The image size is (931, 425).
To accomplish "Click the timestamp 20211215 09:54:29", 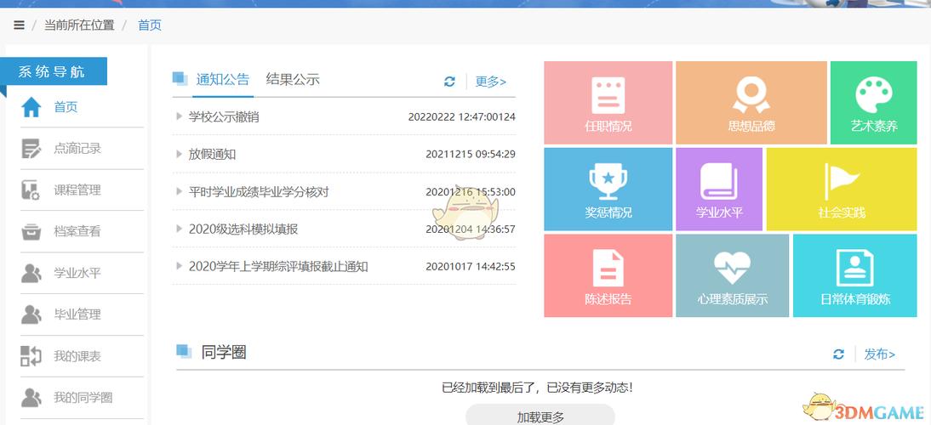I will [x=471, y=155].
